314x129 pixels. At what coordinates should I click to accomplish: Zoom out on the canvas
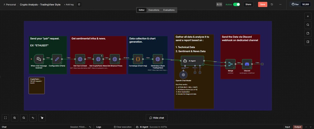(24, 118)
